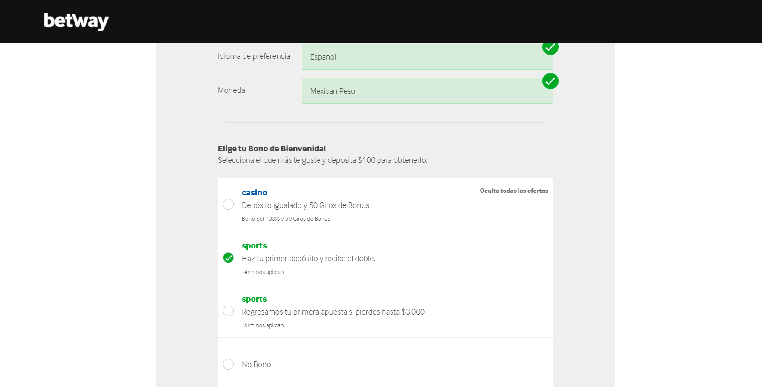This screenshot has width=762, height=387.
Task: Click the casino offer heading
Action: click(255, 192)
